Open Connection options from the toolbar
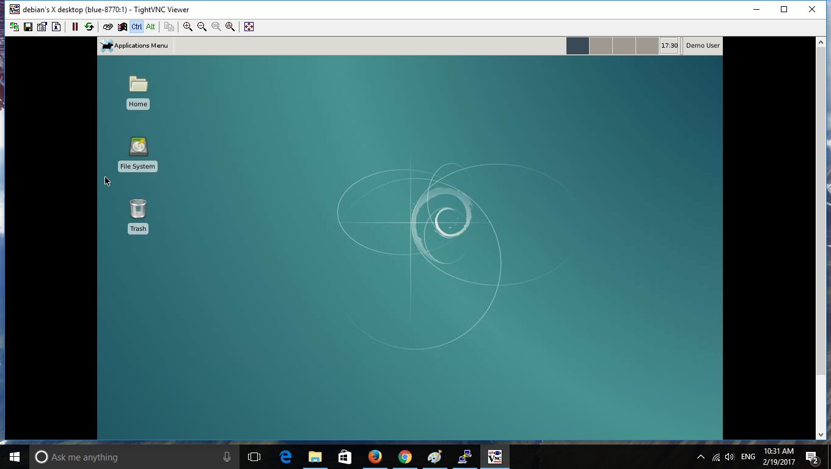Screen dimensions: 831x469 (42, 27)
